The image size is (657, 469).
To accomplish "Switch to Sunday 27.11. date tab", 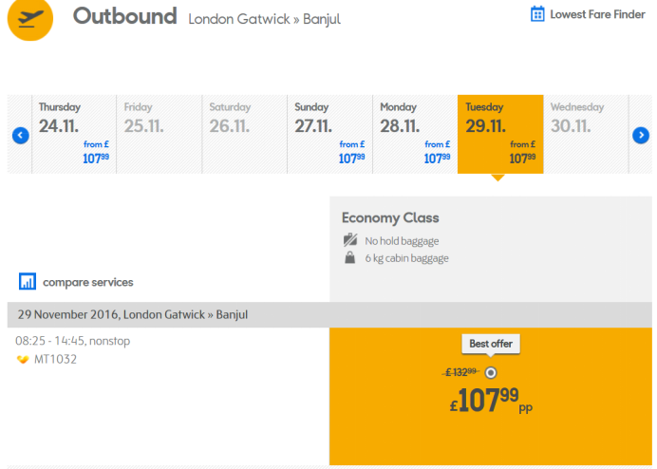I will [x=329, y=134].
